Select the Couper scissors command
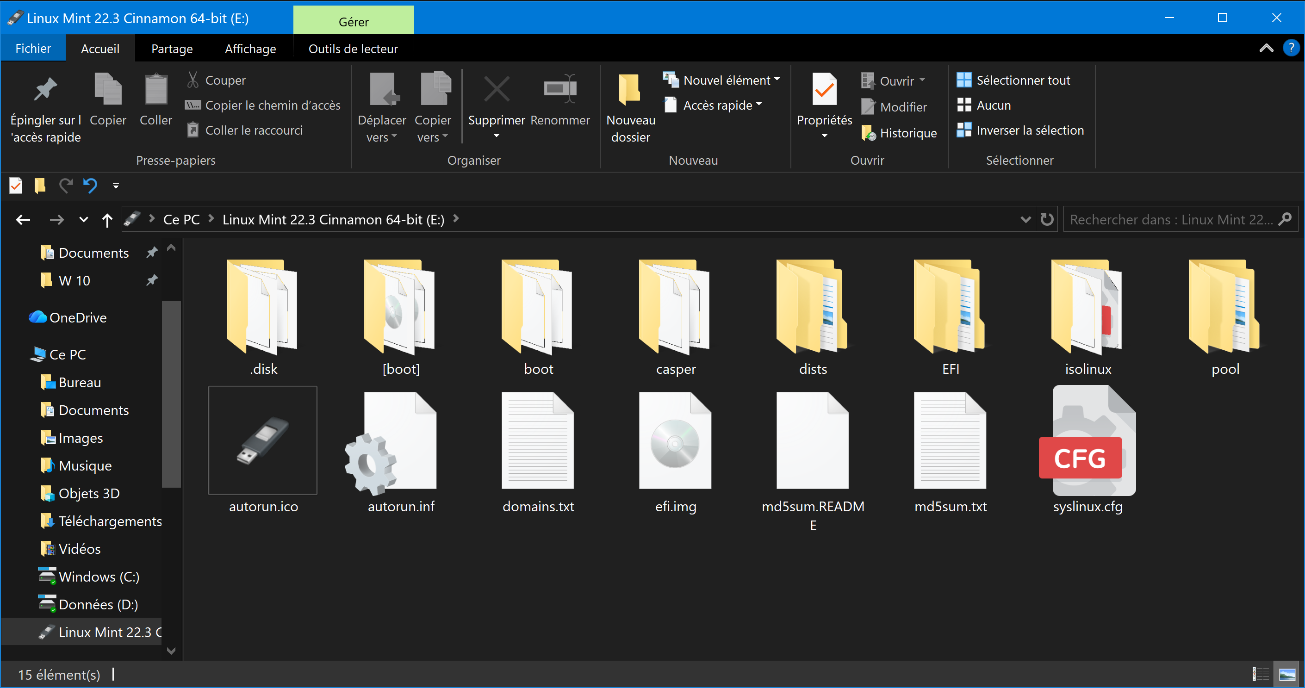 click(x=216, y=80)
